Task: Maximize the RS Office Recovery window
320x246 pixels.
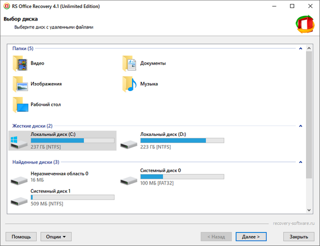Action: pyautogui.click(x=292, y=6)
